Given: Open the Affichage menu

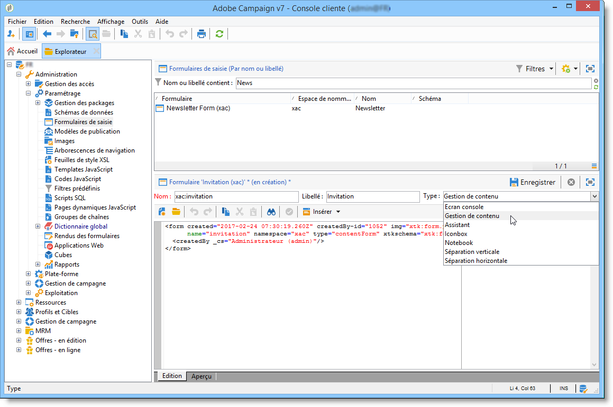Looking at the screenshot, I should coord(111,22).
